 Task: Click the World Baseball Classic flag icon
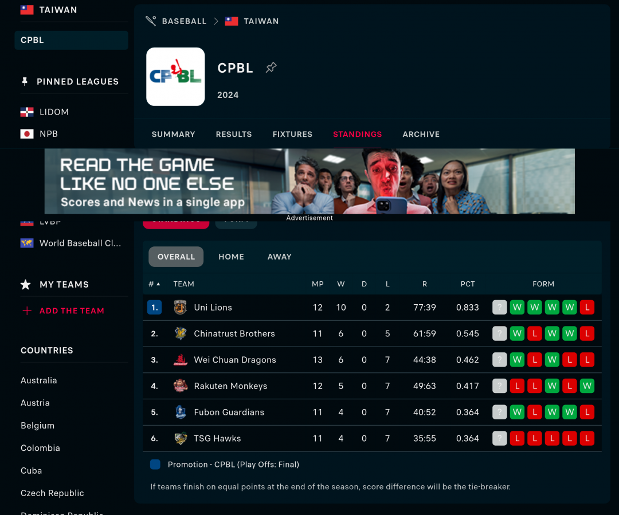[27, 243]
